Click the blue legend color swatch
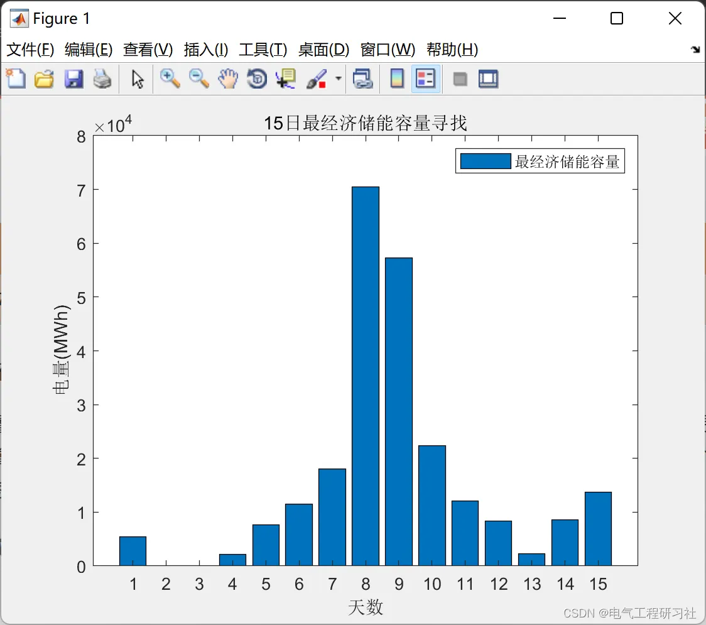This screenshot has height=625, width=706. click(x=486, y=161)
